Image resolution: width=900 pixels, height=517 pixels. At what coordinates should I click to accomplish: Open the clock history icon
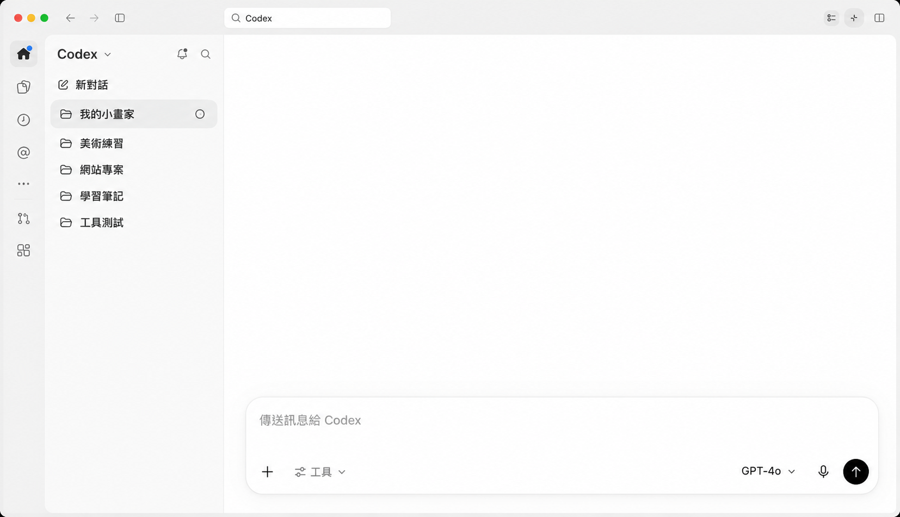point(23,120)
